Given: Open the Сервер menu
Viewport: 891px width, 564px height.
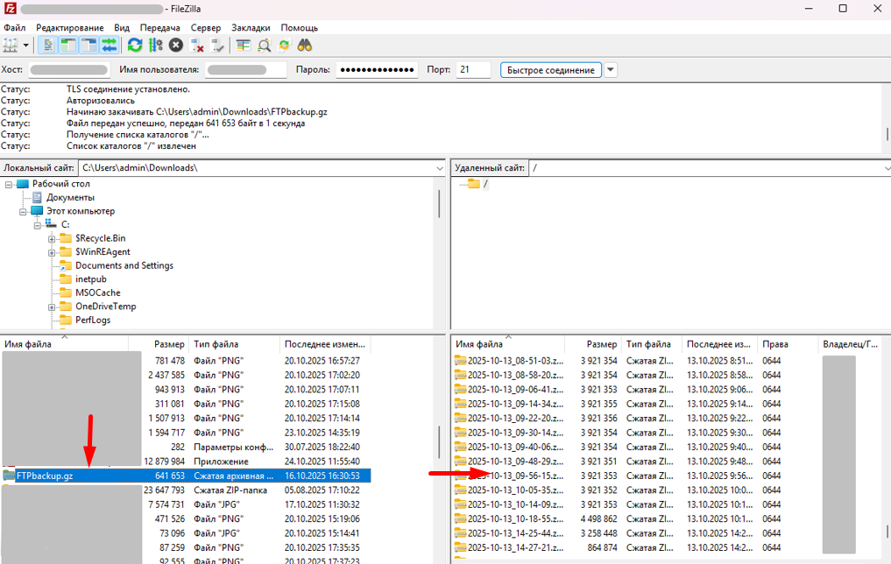Looking at the screenshot, I should pyautogui.click(x=206, y=28).
